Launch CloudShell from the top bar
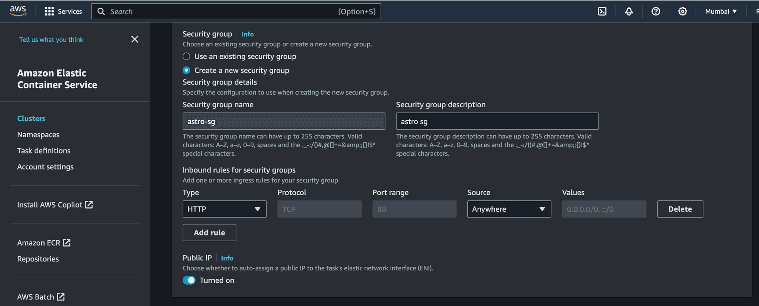The width and height of the screenshot is (759, 306). pos(602,11)
